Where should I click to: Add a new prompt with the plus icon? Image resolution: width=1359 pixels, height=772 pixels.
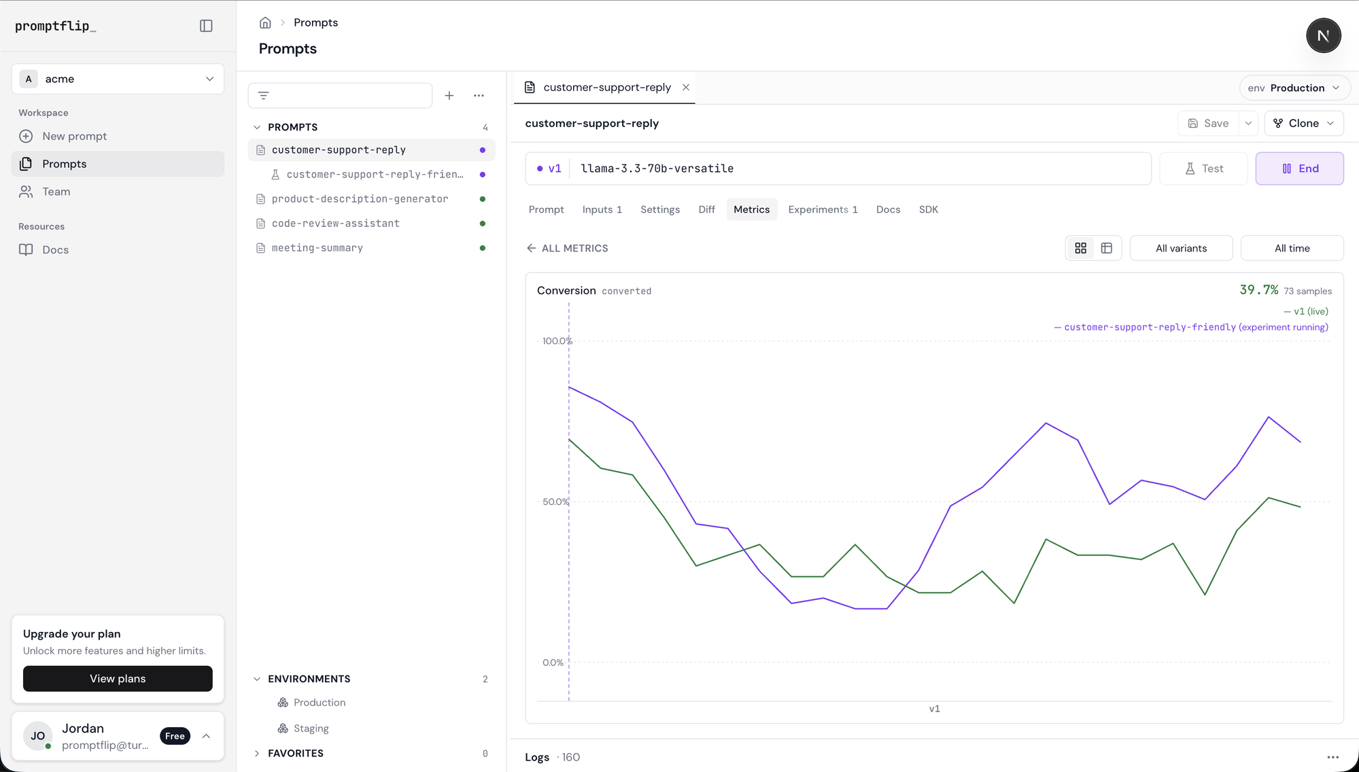click(449, 96)
